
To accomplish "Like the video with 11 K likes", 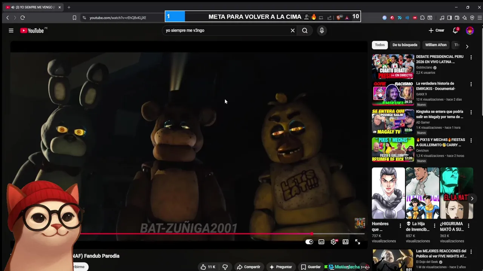I will [x=208, y=267].
